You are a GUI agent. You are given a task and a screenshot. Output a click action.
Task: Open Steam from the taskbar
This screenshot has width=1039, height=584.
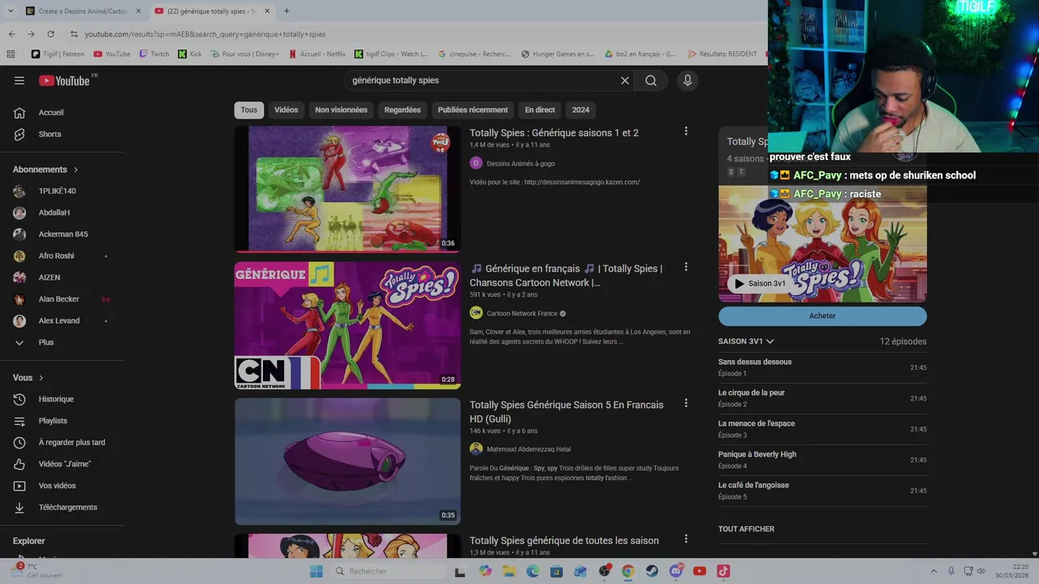pyautogui.click(x=652, y=571)
